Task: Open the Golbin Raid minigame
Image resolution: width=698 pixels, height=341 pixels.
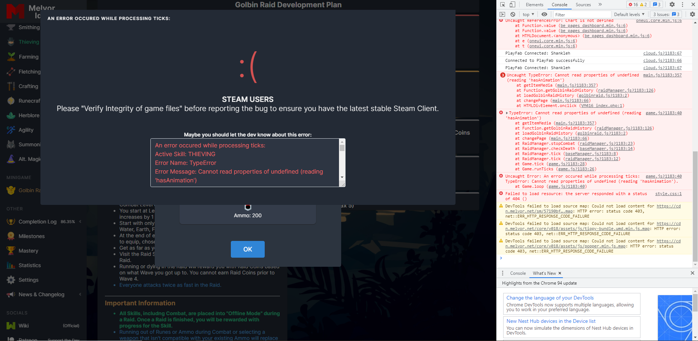Action: [x=11, y=190]
